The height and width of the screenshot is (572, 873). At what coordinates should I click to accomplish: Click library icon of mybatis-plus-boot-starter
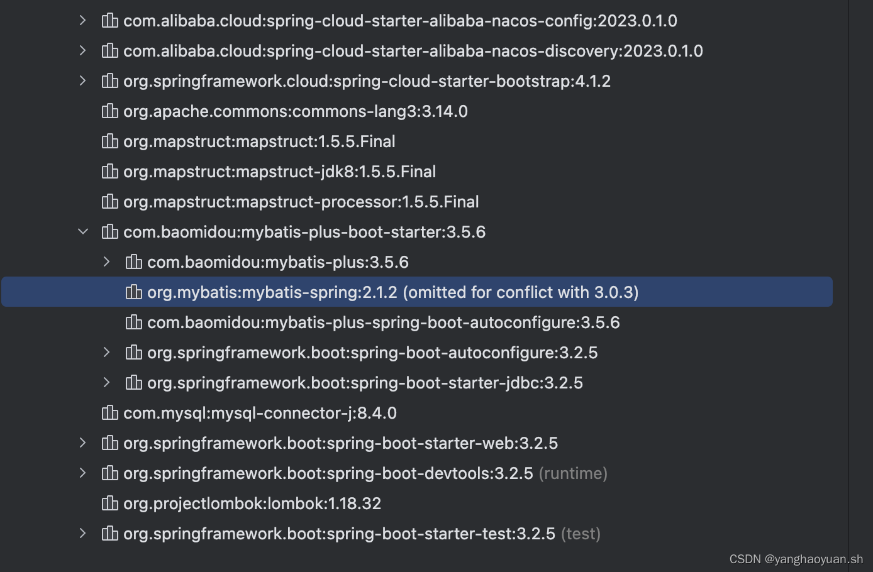tap(110, 232)
